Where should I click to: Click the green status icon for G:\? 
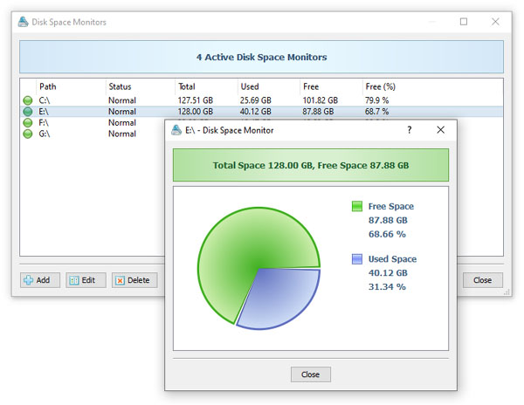click(28, 134)
